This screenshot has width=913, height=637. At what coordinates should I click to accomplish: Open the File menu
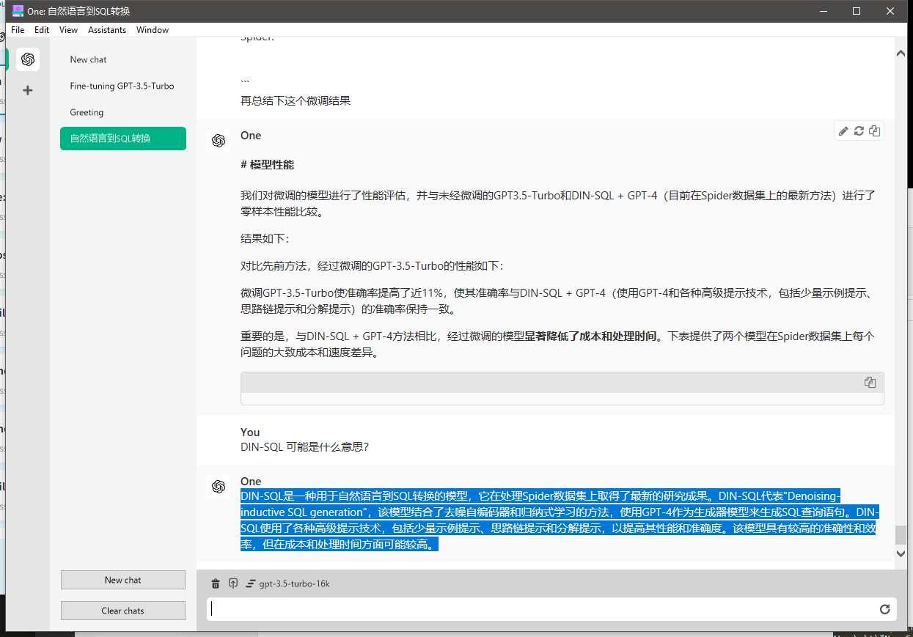18,30
